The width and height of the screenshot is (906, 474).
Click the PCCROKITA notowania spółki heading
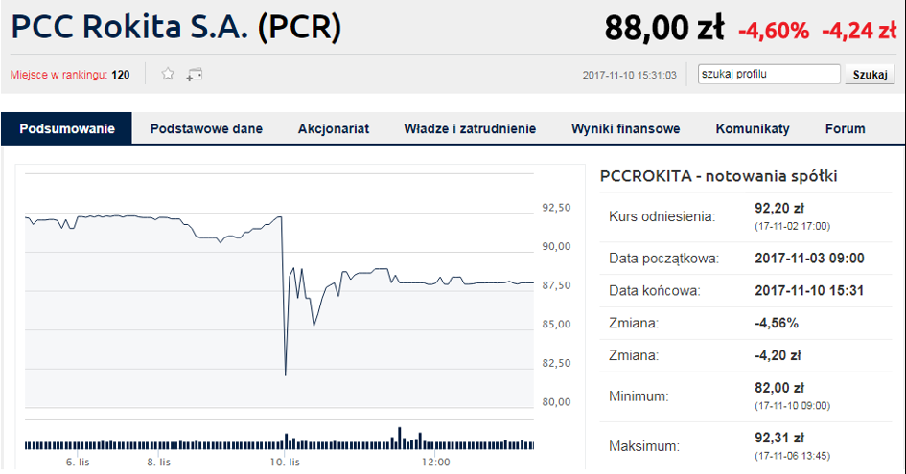pyautogui.click(x=719, y=176)
